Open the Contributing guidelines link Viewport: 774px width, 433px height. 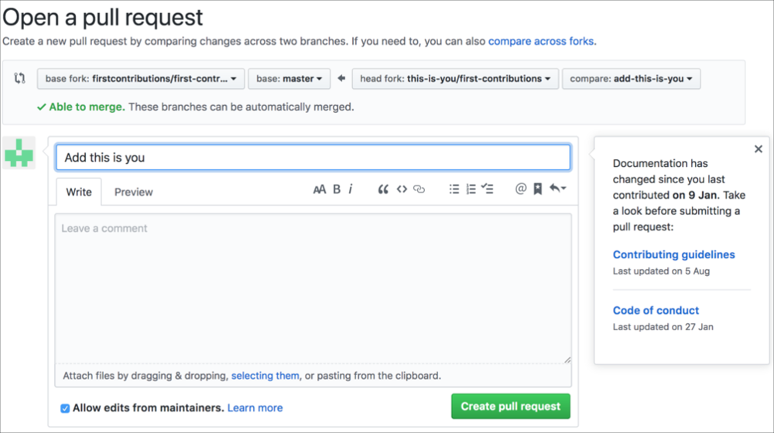click(x=674, y=254)
